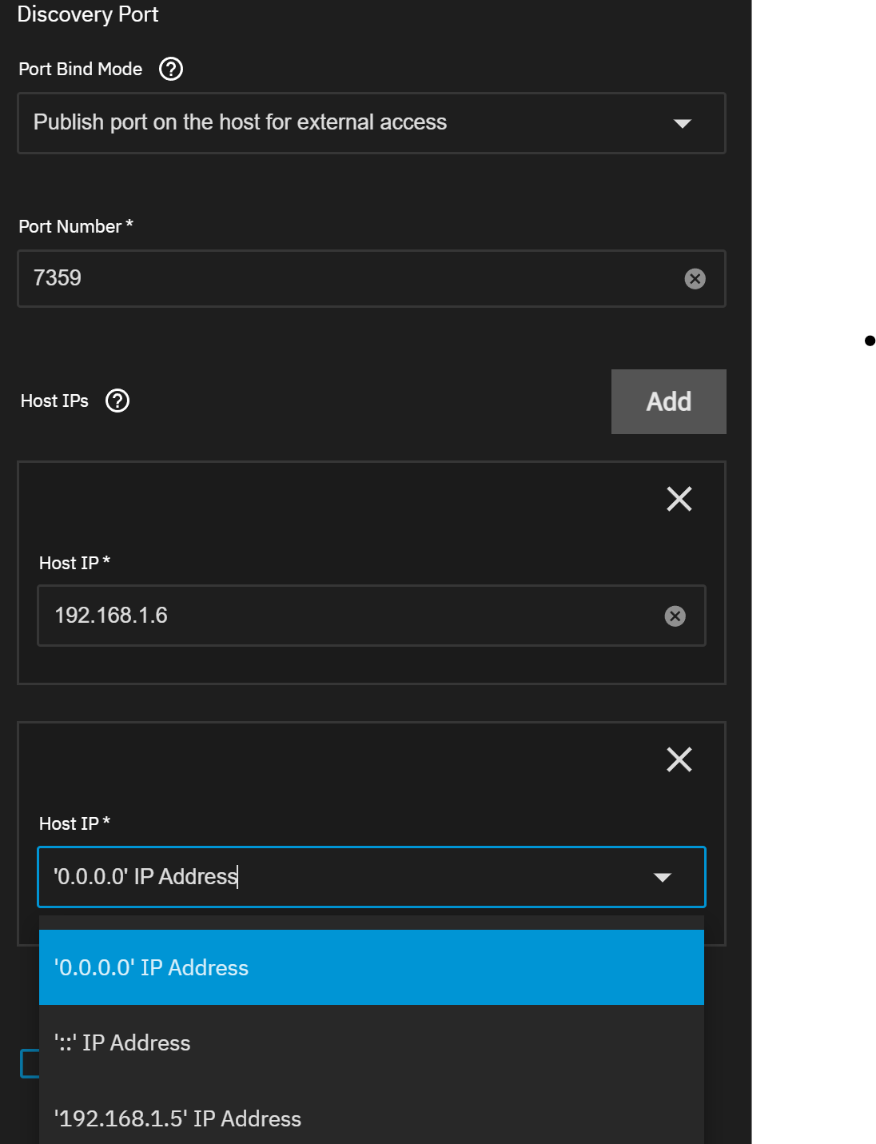
Task: Clear the Port Number 7359 field
Action: click(x=695, y=278)
